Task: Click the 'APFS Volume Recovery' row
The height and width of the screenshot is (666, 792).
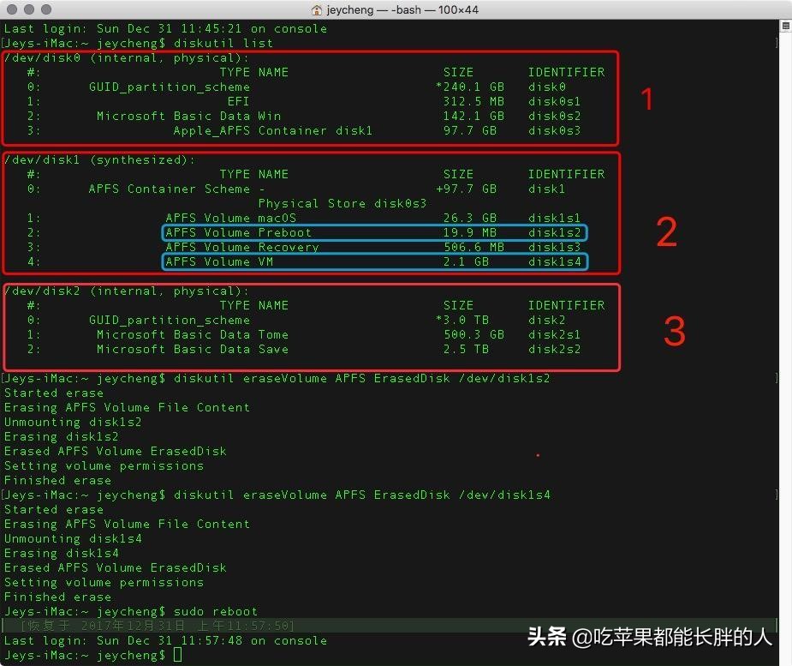Action: pyautogui.click(x=242, y=247)
